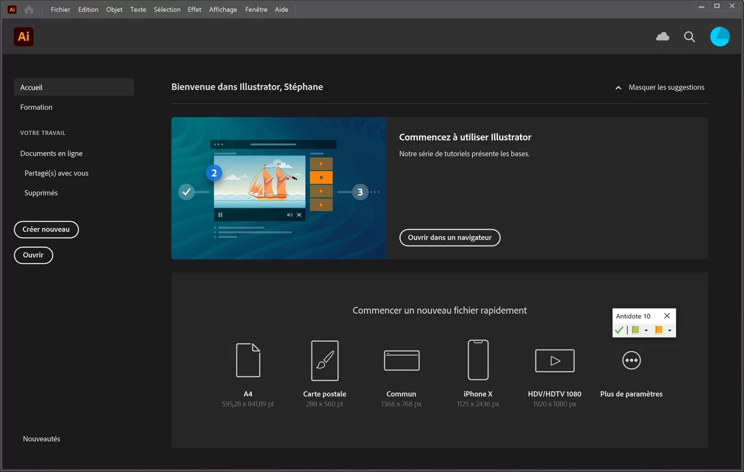Open the Objet menu
Viewport: 744px width, 472px height.
click(114, 9)
